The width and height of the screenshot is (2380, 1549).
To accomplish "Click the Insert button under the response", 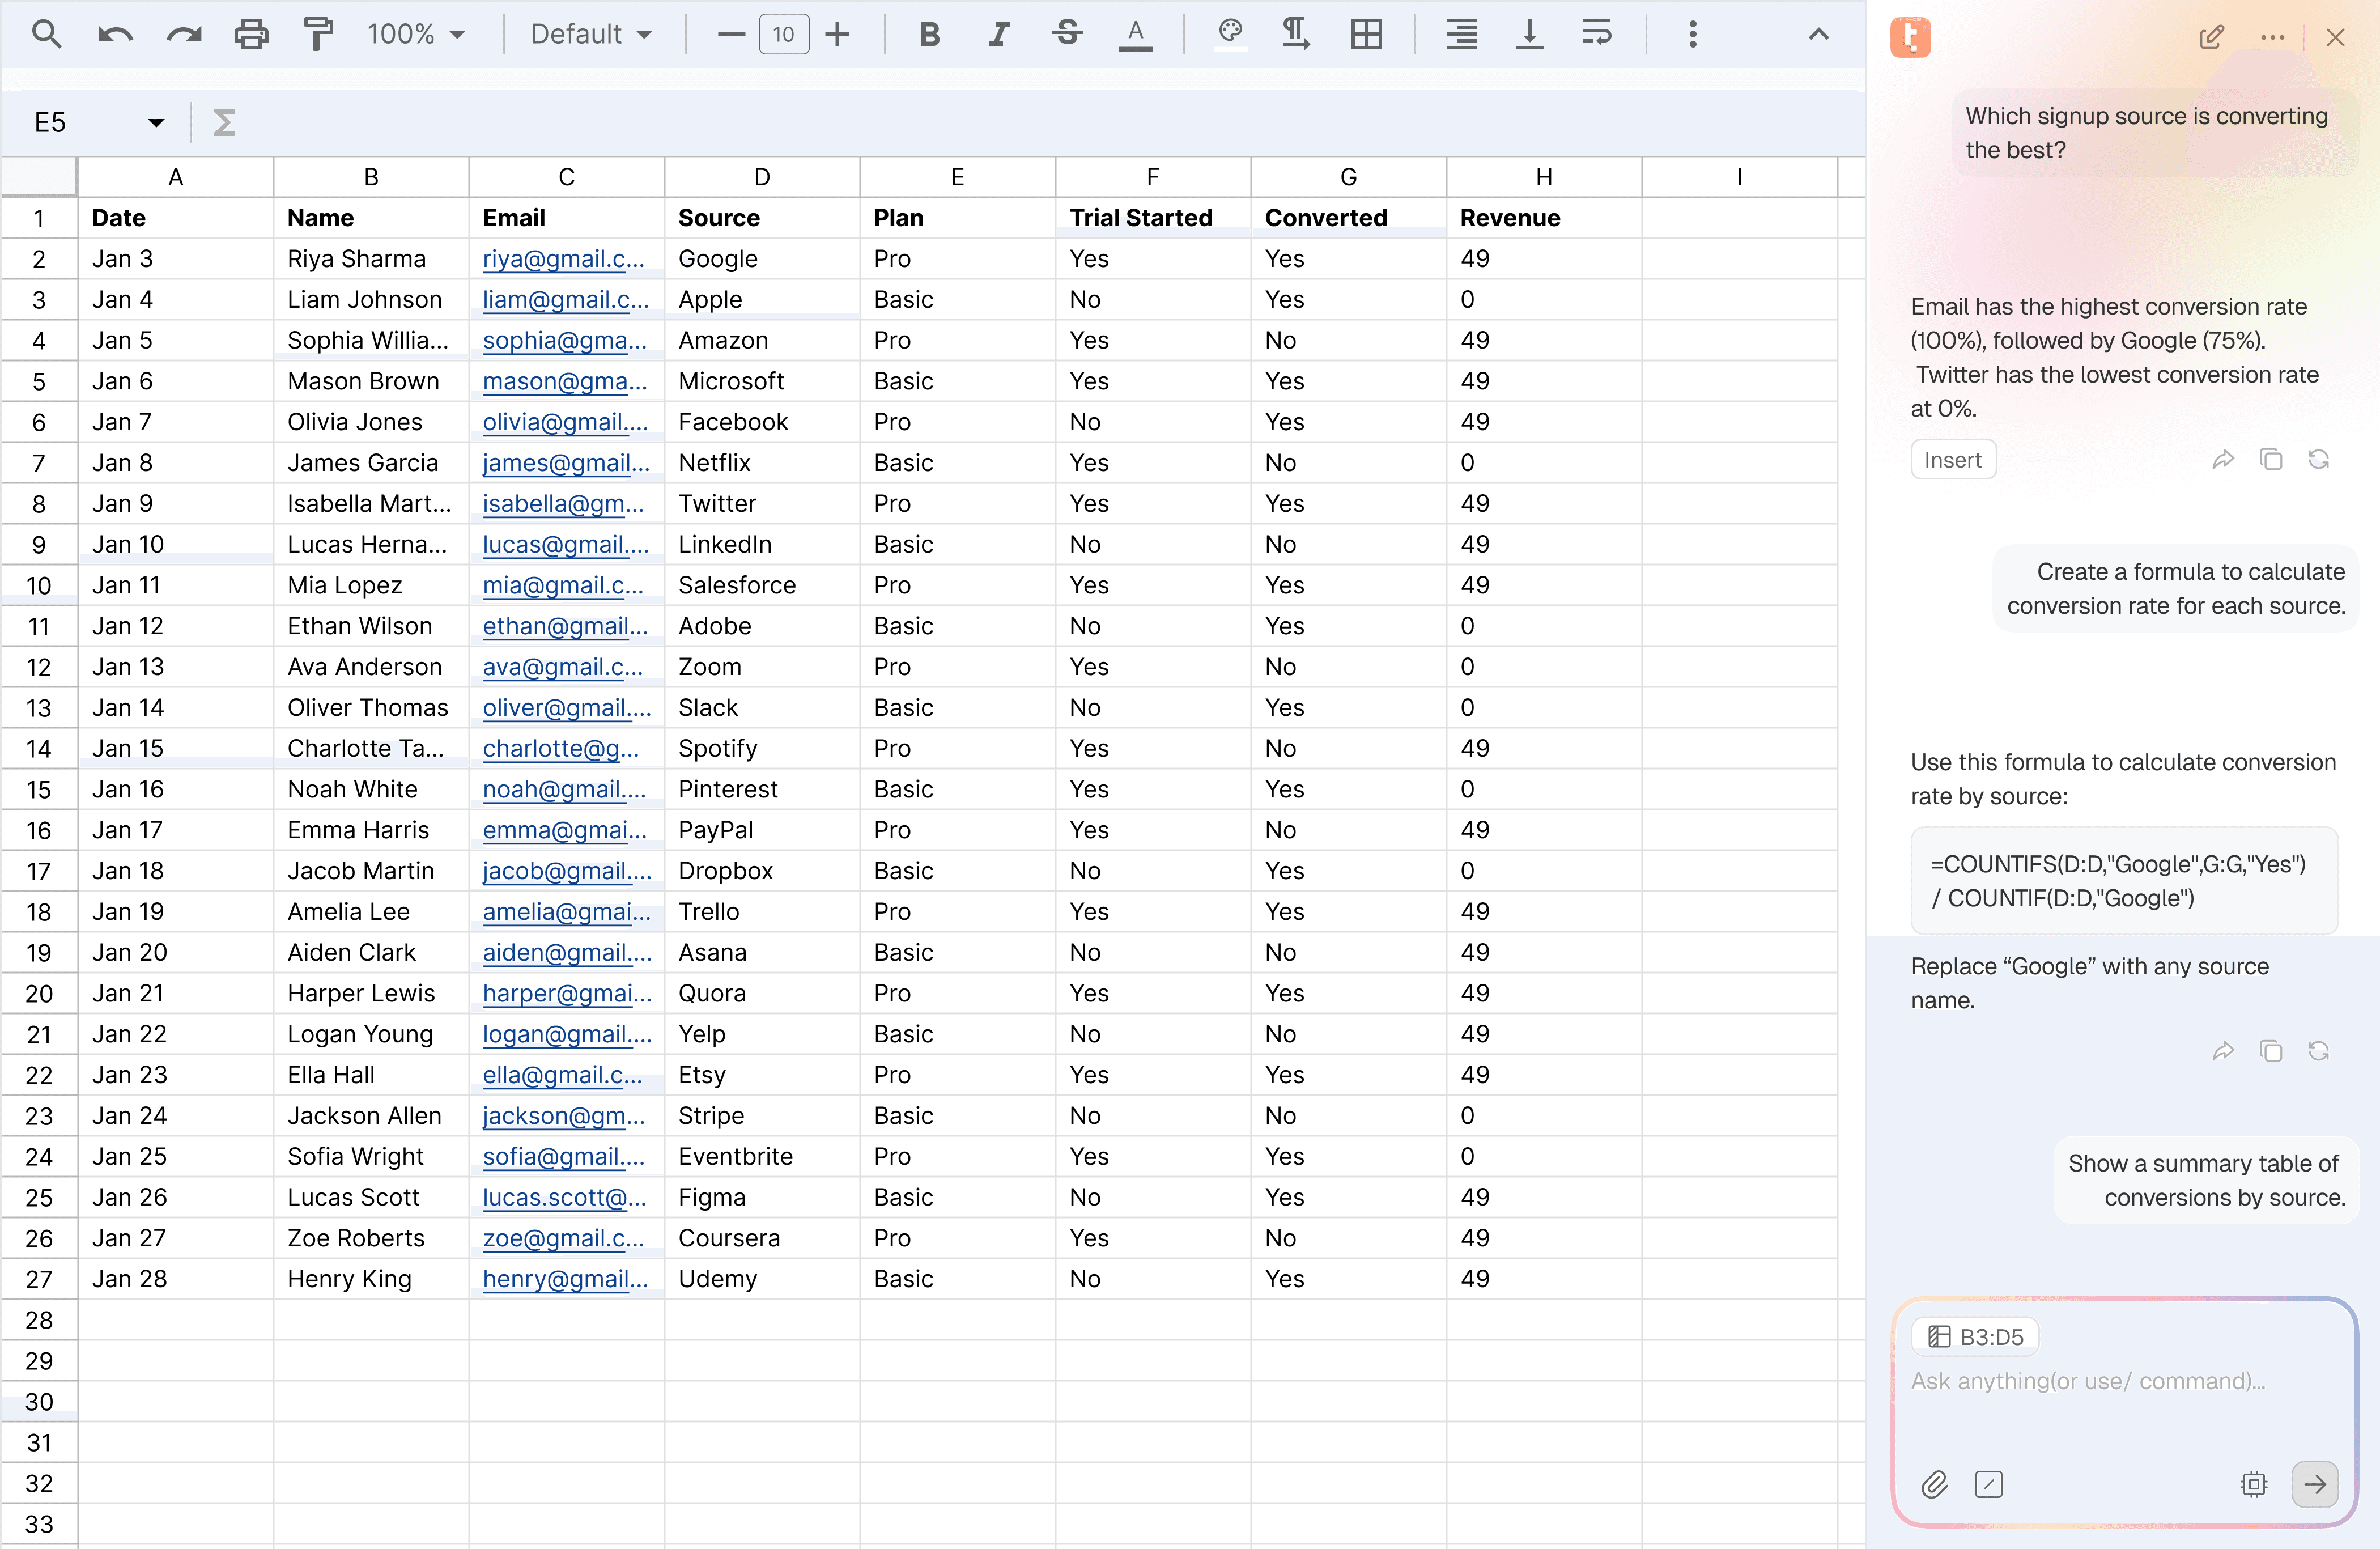I will pyautogui.click(x=1952, y=460).
